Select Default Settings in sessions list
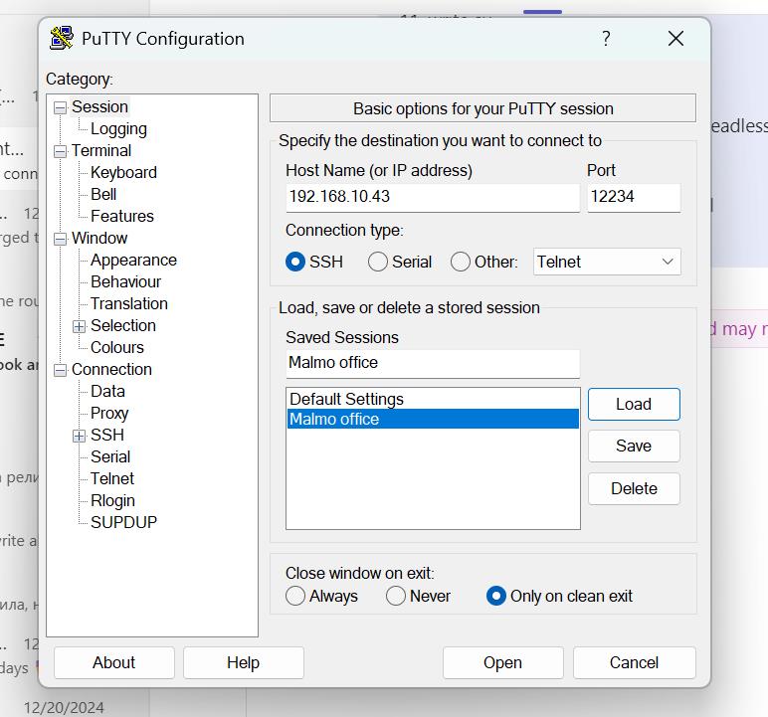Screen dimensions: 768x717 pos(433,399)
